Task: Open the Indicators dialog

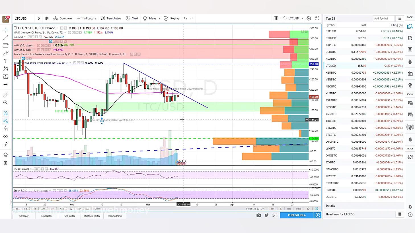Action: (86, 18)
